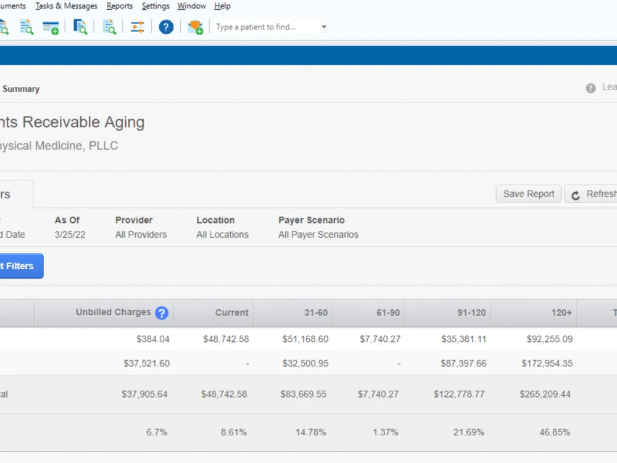
Task: Click the Payer Scenario filter label
Action: tap(311, 220)
